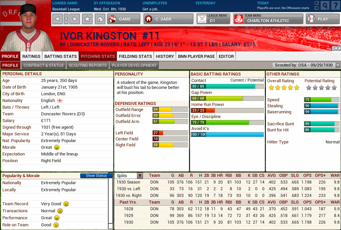Viewport: 341px width, 230px height.
Task: Click the star favorites icon in toolbar
Action: click(87, 19)
